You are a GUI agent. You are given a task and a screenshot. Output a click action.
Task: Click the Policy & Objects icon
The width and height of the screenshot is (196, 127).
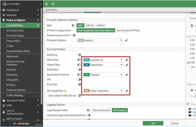click(4, 20)
